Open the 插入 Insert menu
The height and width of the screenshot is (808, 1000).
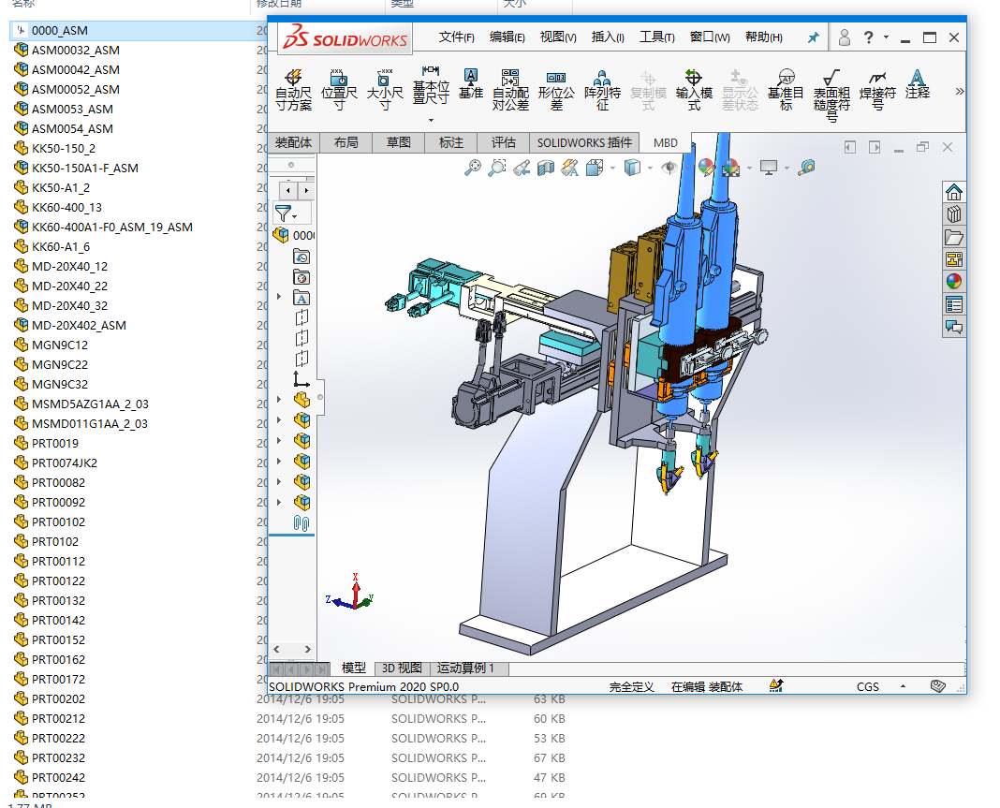point(608,37)
